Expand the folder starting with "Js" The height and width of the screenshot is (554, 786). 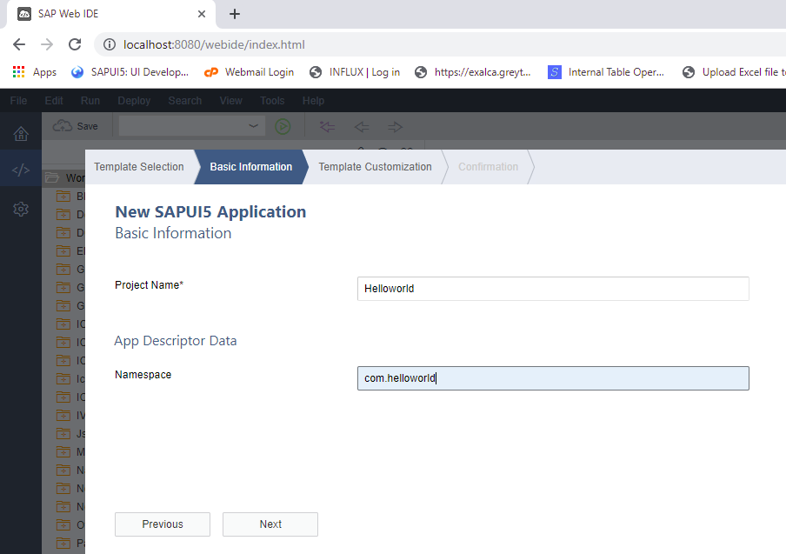click(63, 434)
